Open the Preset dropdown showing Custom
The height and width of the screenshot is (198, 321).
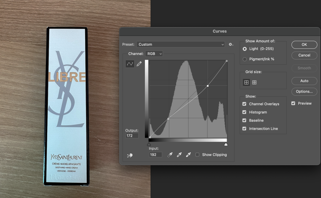(180, 44)
